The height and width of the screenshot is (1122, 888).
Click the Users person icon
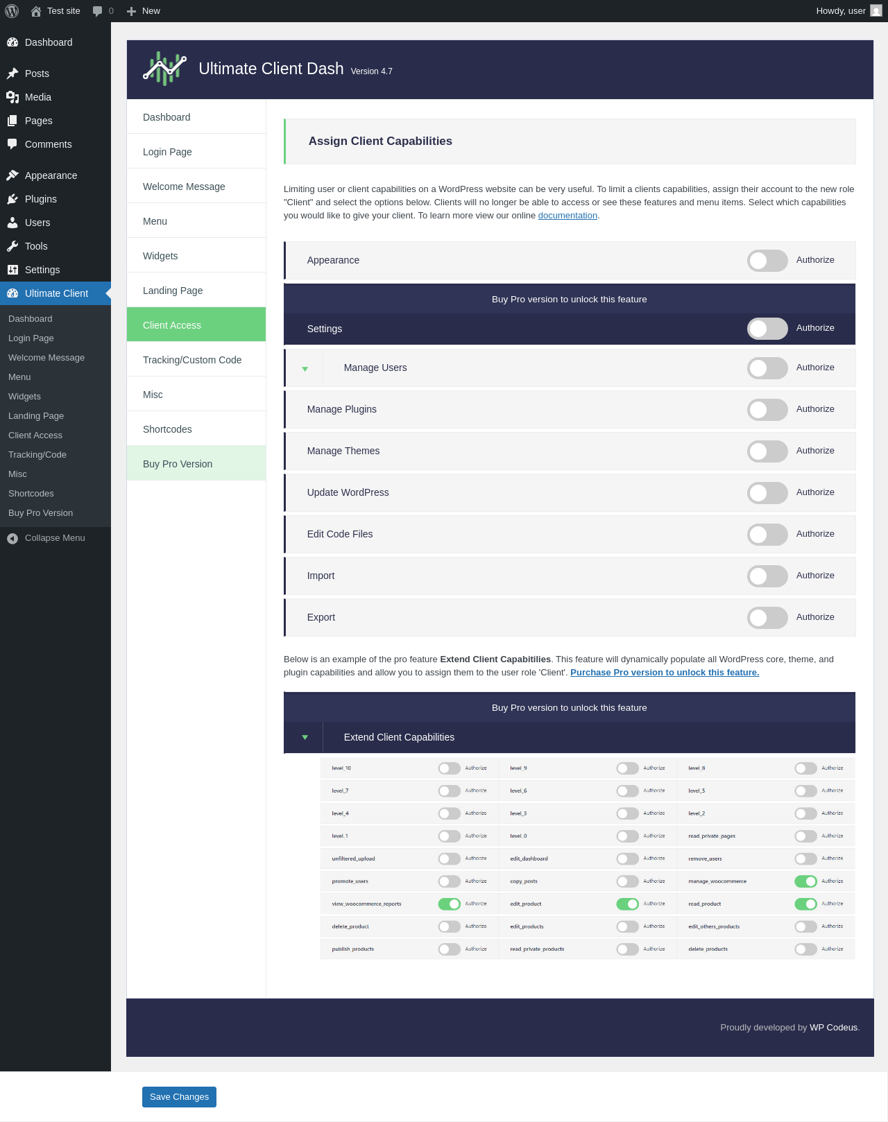coord(12,223)
